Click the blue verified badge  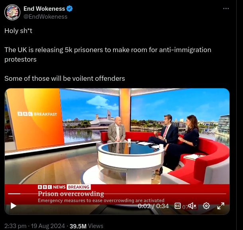tap(69, 8)
